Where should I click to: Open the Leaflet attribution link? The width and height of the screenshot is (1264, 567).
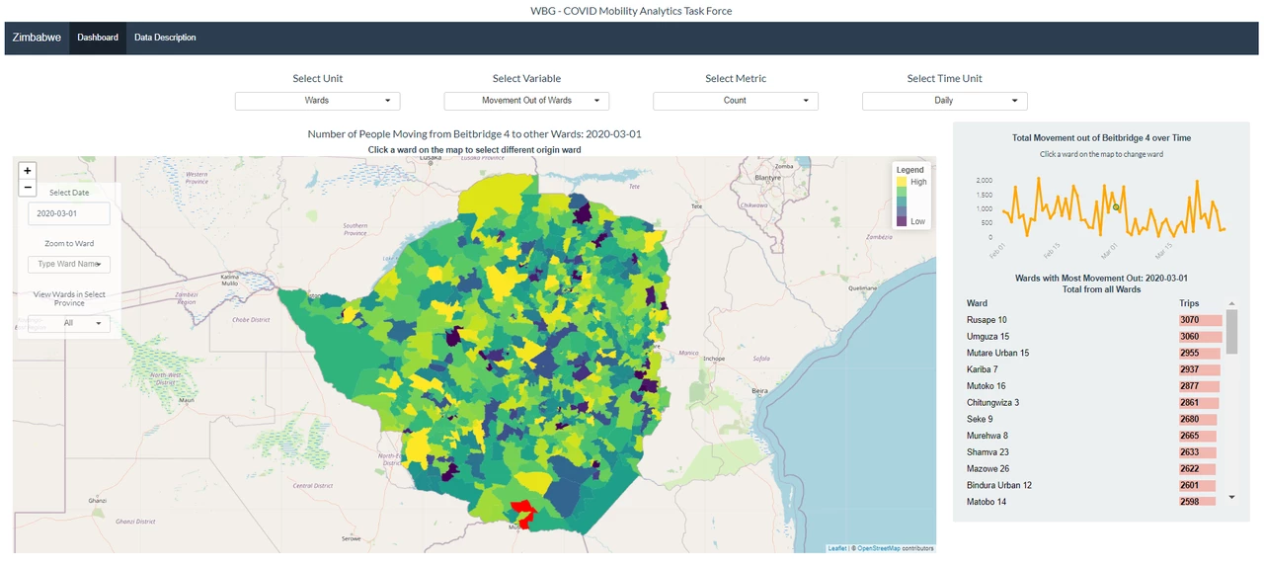[x=836, y=548]
